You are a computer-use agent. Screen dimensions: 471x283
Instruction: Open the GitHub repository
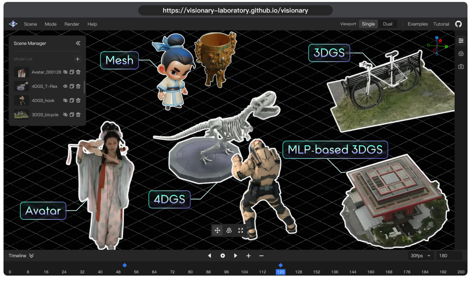459,24
